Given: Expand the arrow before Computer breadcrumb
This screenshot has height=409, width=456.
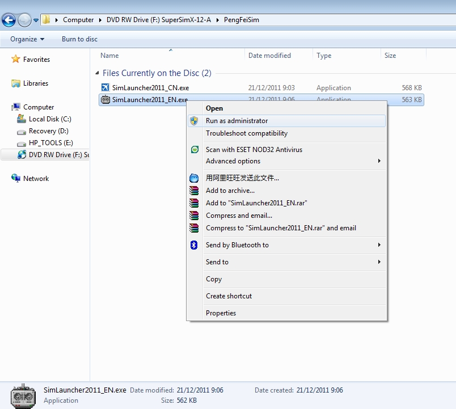Looking at the screenshot, I should click(x=57, y=20).
